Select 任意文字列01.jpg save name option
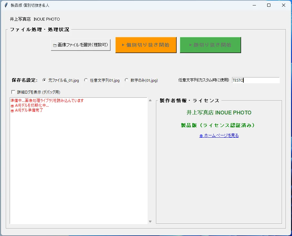 102,80
